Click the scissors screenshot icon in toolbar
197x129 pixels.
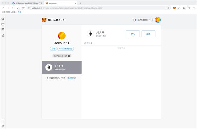(184, 8)
